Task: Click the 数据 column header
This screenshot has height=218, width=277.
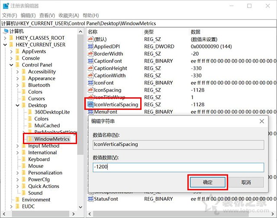Action: pyautogui.click(x=195, y=32)
